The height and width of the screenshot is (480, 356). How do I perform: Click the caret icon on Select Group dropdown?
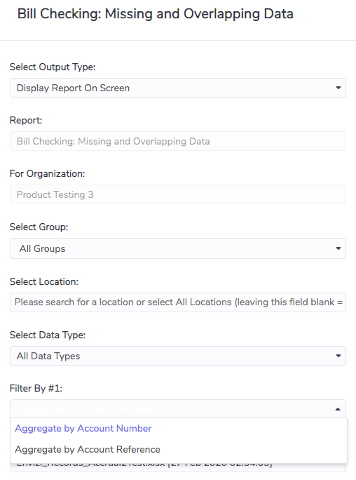338,248
